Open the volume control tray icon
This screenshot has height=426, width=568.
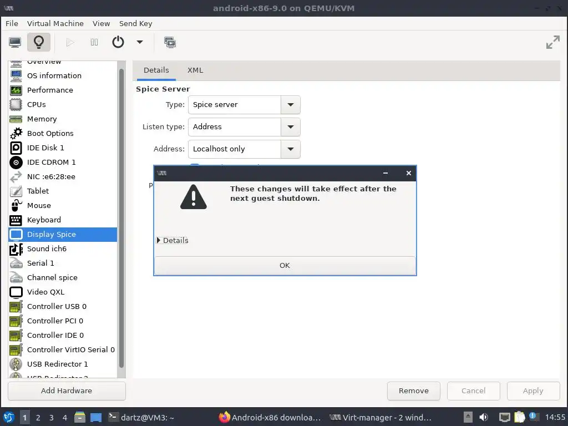click(484, 417)
